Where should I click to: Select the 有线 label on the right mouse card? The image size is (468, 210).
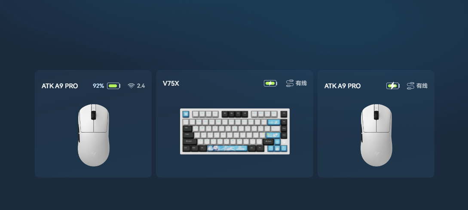[422, 86]
